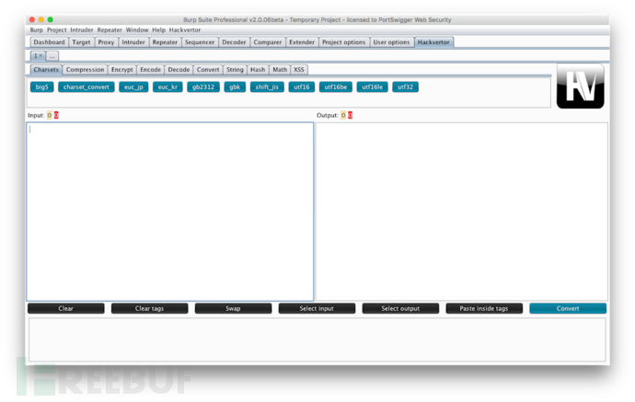This screenshot has height=402, width=635.
Task: Switch to the Proxy tab
Action: pyautogui.click(x=106, y=42)
